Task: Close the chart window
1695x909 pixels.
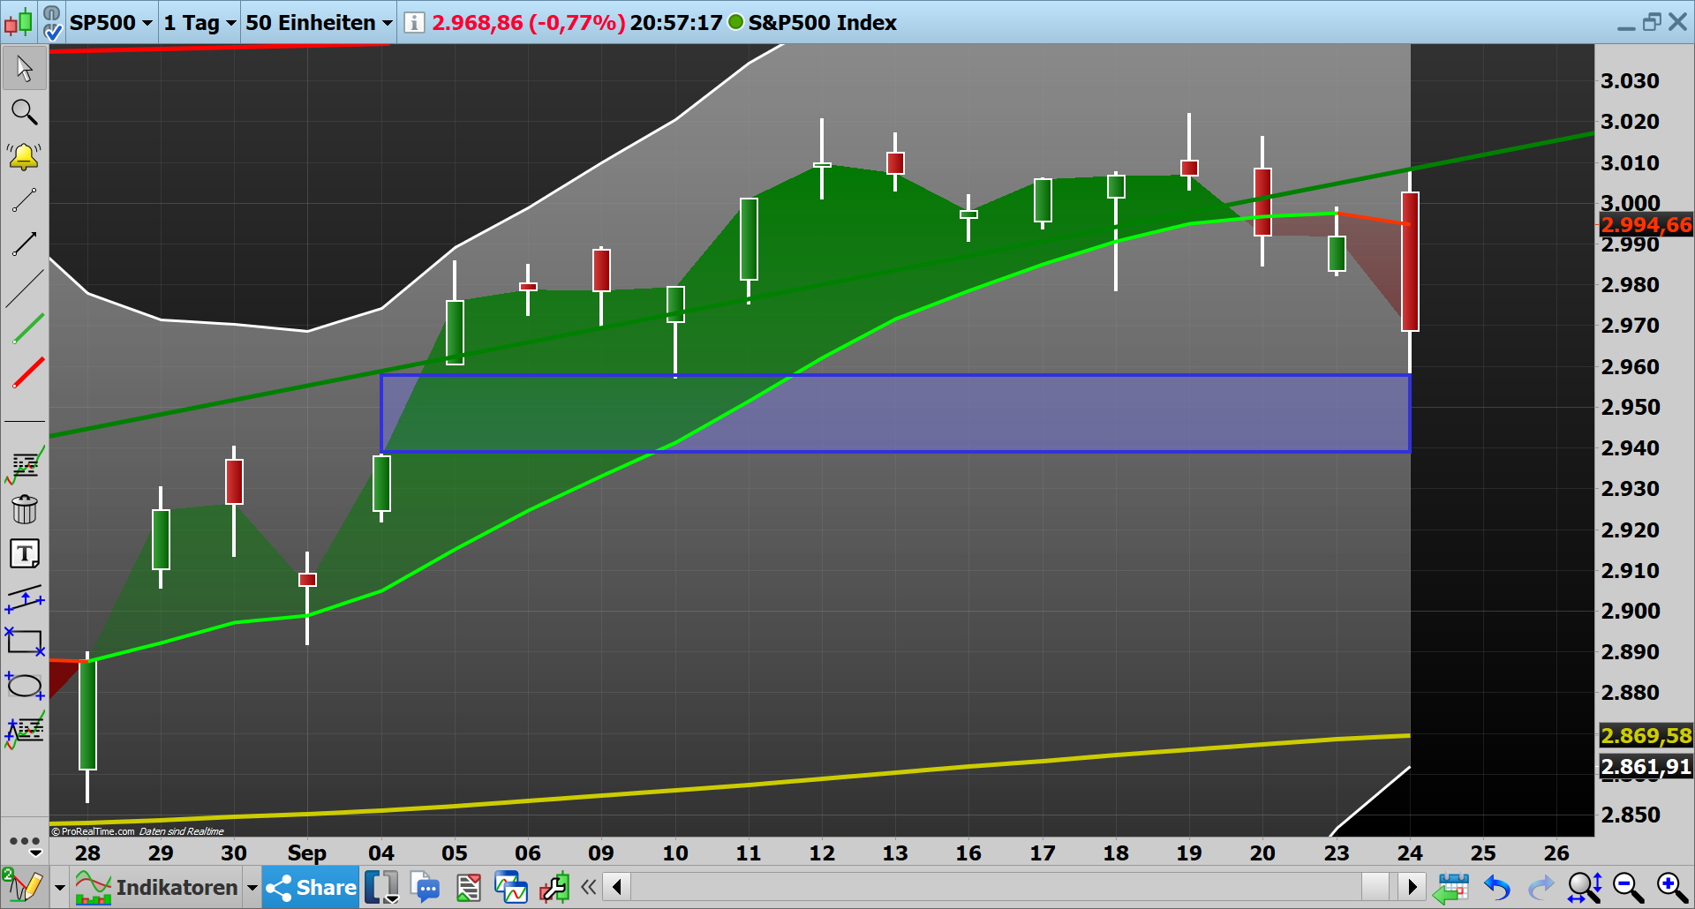Action: (x=1678, y=22)
